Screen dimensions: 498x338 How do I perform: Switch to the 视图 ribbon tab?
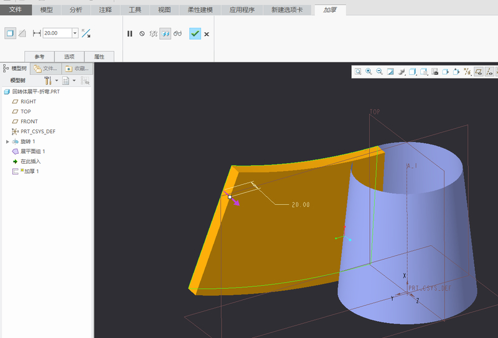[x=164, y=10]
